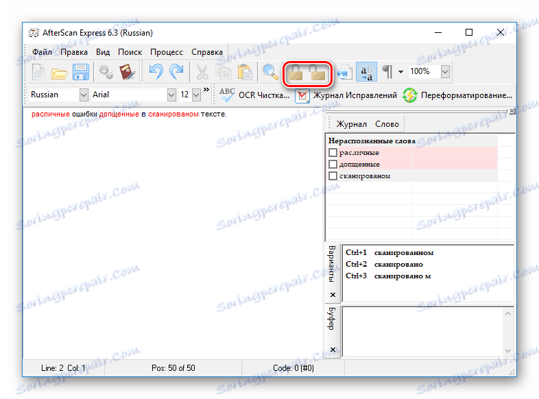Close the Варианты panel

(333, 295)
